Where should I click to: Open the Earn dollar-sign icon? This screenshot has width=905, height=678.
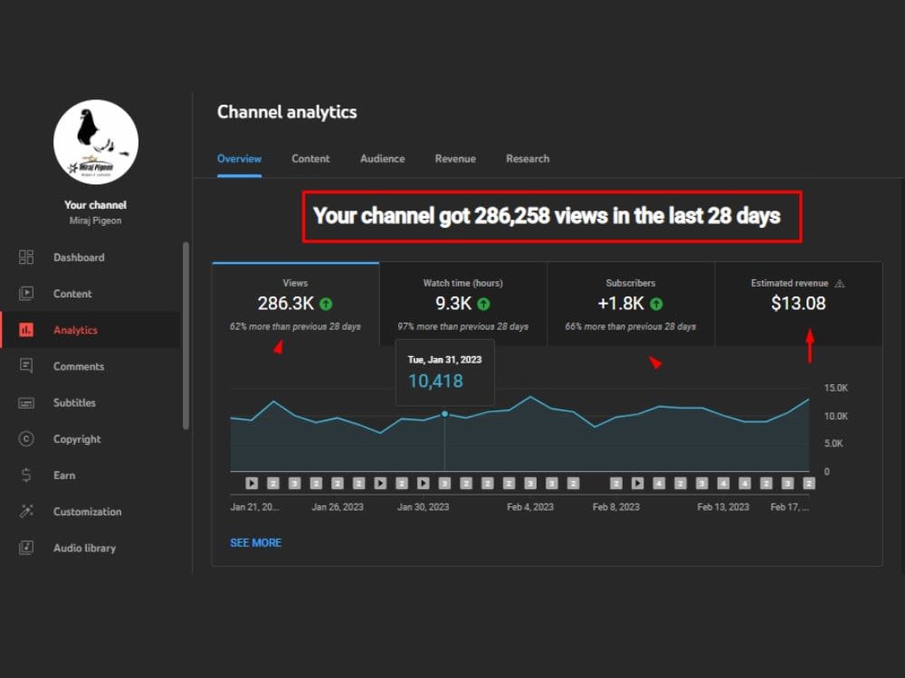26,476
